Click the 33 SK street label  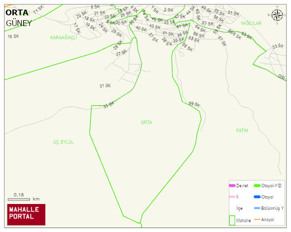[x=109, y=105]
